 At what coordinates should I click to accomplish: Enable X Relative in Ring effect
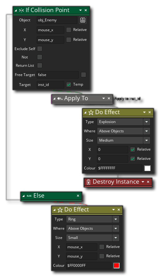click(102, 247)
